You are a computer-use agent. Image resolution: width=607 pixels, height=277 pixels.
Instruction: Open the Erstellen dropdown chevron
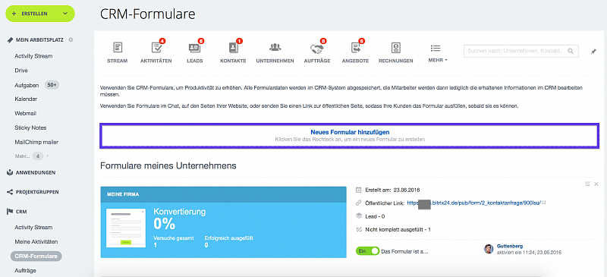[65, 14]
